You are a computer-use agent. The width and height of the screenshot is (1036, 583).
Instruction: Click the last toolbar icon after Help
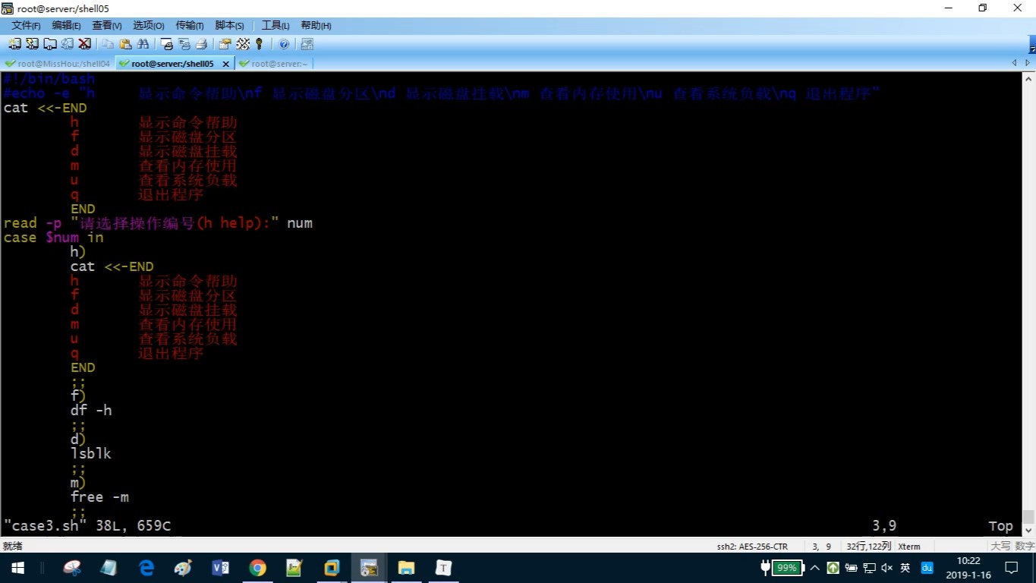307,44
